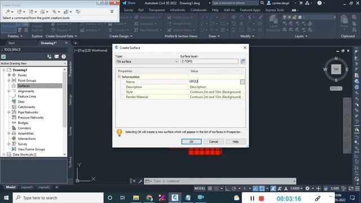Pause the screen recording
The image size is (361, 203).
(252, 198)
